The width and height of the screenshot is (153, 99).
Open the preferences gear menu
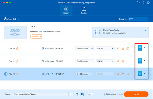[90, 94]
